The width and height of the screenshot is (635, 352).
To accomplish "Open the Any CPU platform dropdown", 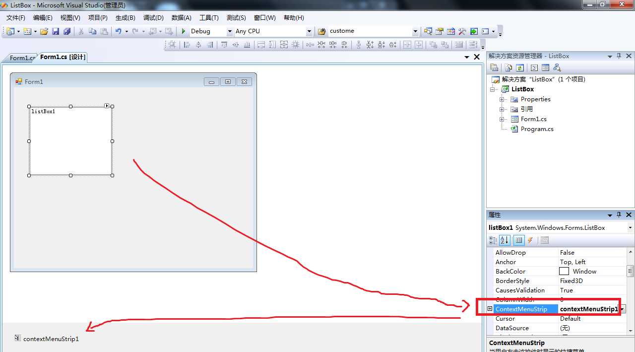I will point(309,31).
